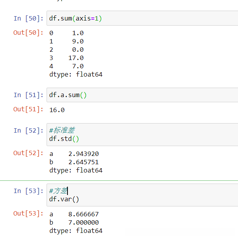Viewport: 238px width, 240px height.
Task: Select the In [53] cell prompt
Action: click(x=28, y=191)
